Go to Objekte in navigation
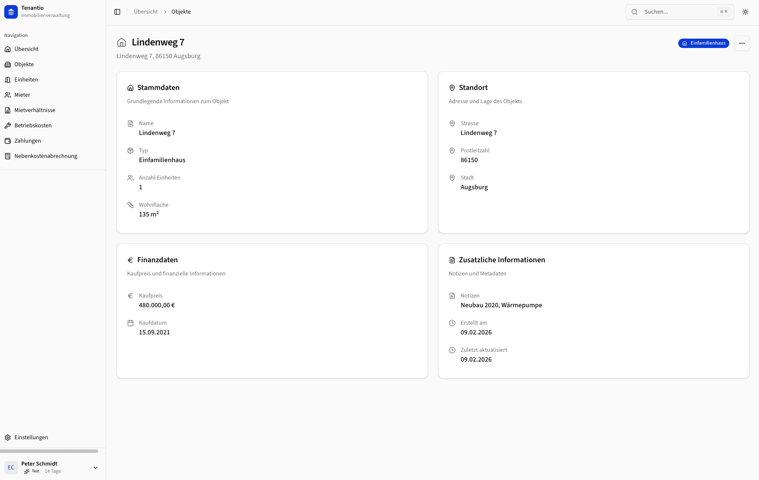 pyautogui.click(x=24, y=65)
